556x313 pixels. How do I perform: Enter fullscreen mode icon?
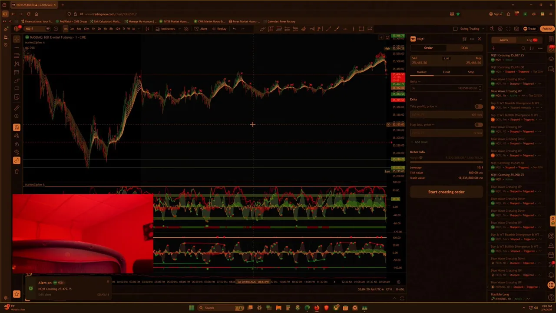click(x=508, y=29)
